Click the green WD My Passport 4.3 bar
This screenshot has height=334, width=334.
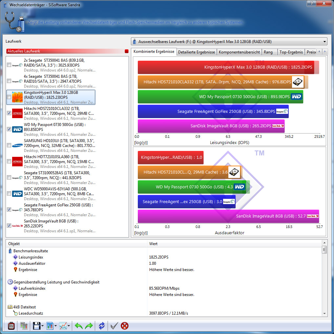[x=192, y=187]
